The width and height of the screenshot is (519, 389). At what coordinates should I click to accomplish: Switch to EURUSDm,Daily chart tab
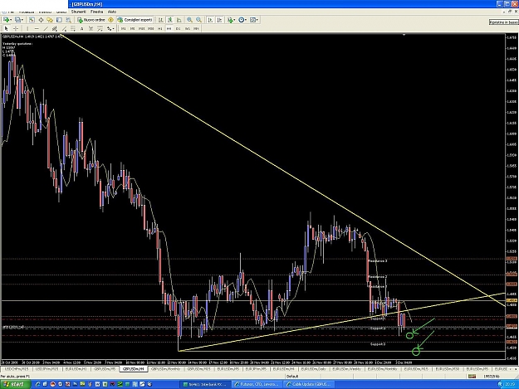[313, 368]
